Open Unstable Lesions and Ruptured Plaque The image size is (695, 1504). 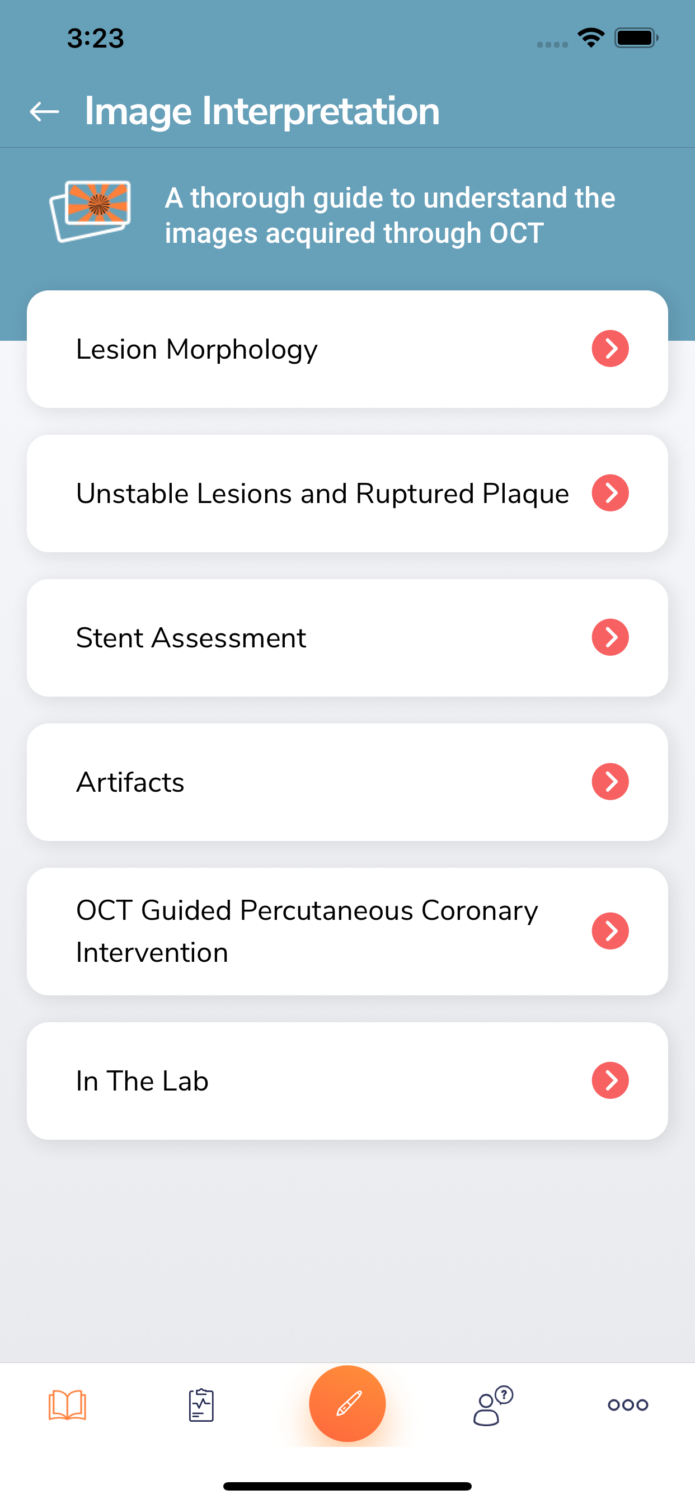347,493
